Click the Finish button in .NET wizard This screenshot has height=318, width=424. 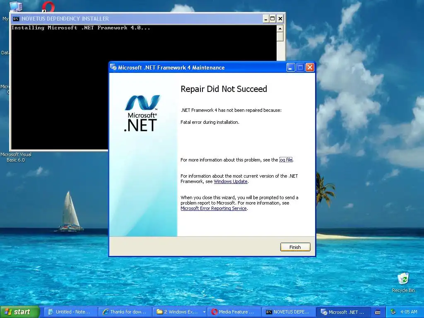click(295, 247)
